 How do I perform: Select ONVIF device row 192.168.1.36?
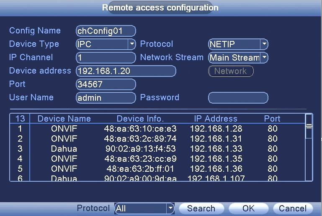pyautogui.click(x=157, y=169)
